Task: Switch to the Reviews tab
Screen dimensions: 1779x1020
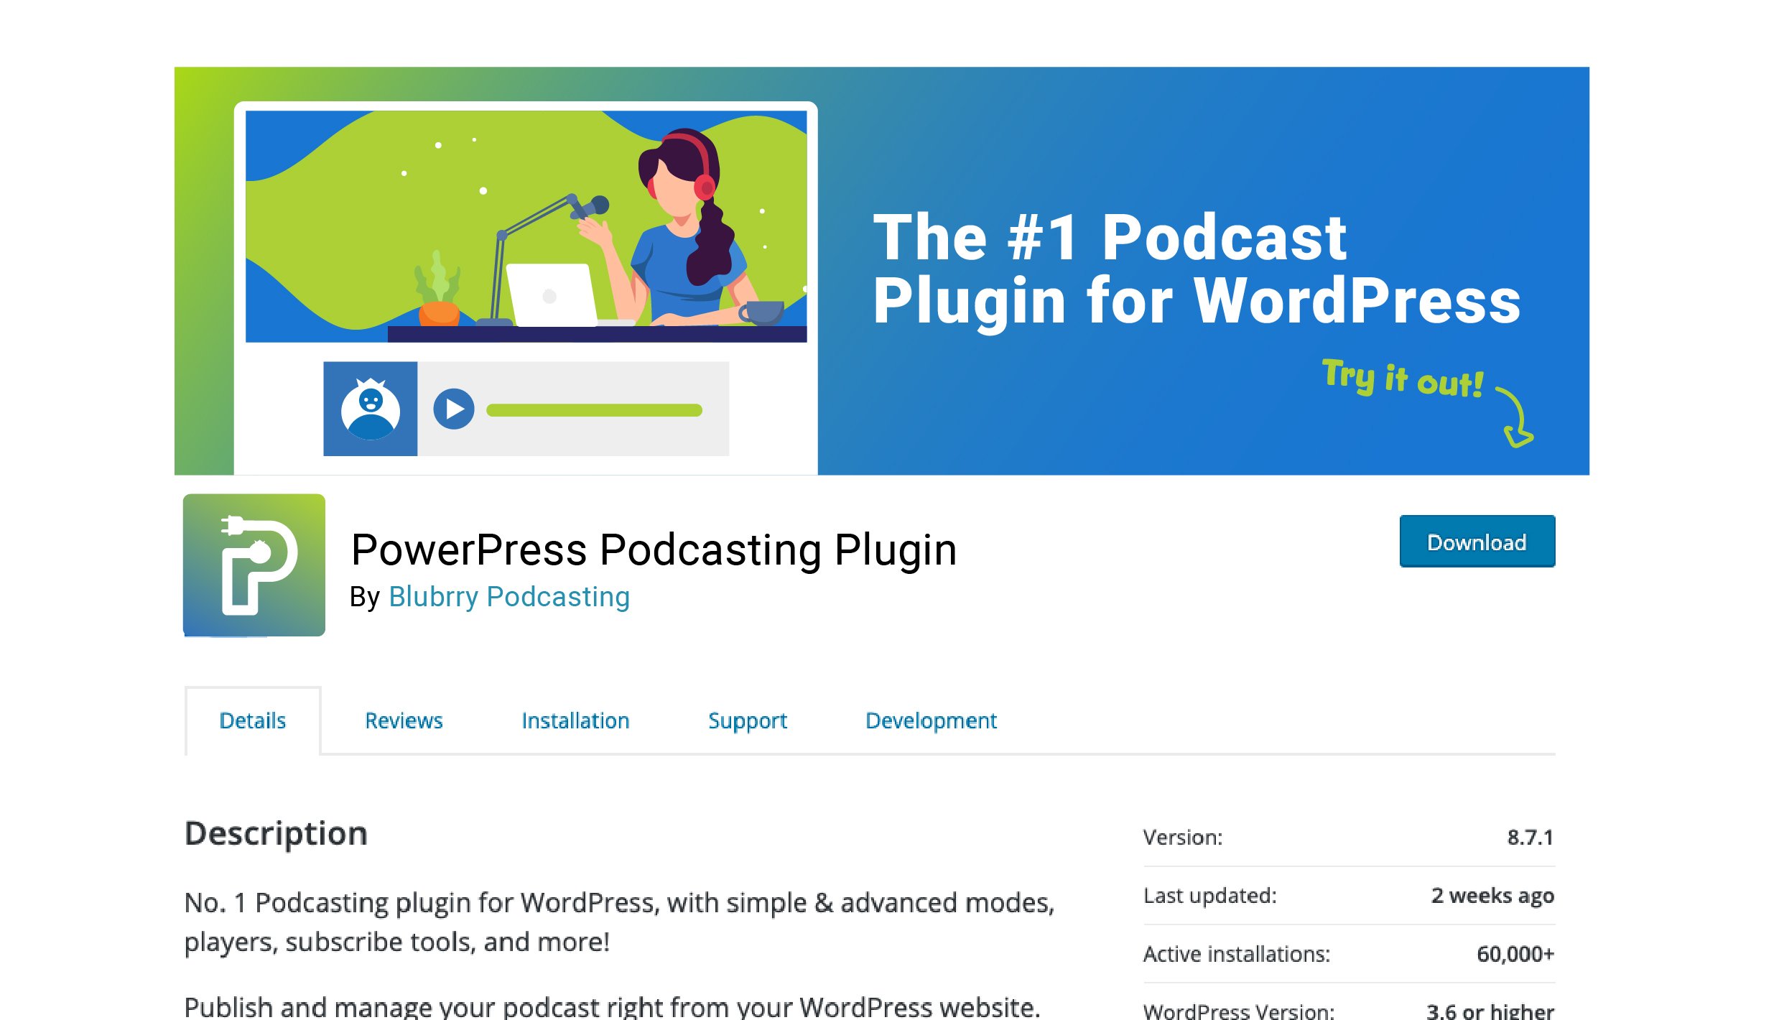Action: [404, 720]
